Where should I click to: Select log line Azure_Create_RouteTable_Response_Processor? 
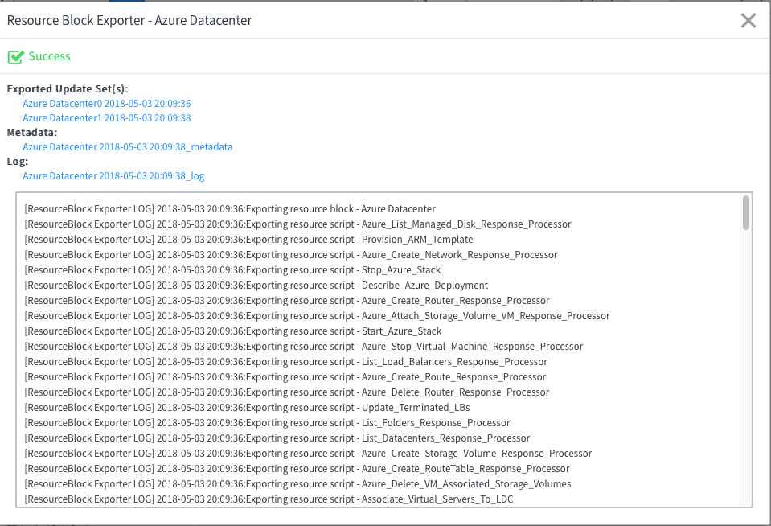(297, 468)
